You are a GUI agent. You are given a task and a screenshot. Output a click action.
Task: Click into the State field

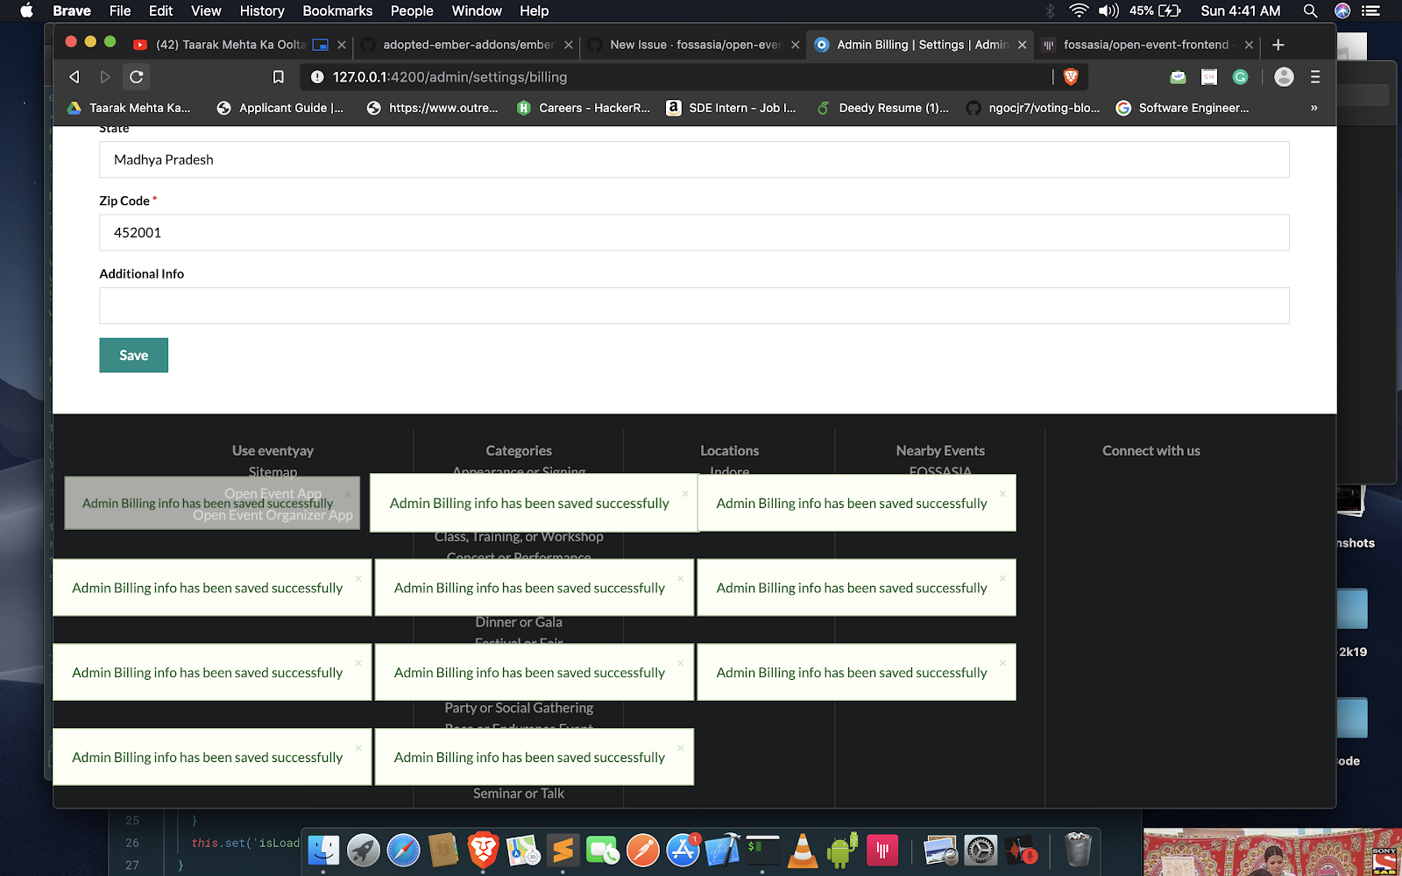[x=694, y=159]
